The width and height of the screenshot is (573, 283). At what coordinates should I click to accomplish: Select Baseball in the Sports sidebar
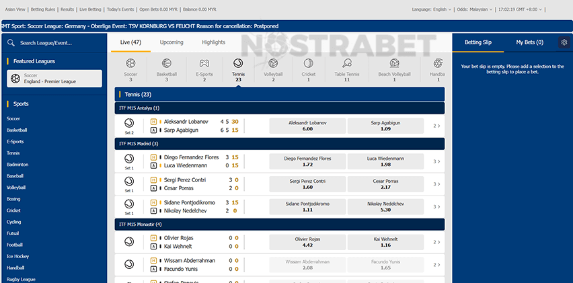click(15, 176)
